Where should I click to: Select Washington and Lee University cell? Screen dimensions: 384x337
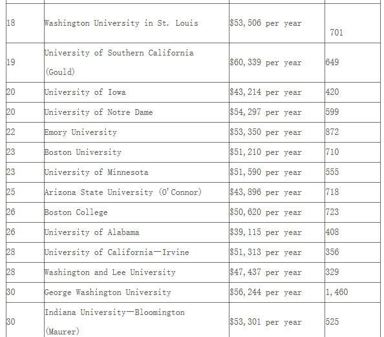[136, 272]
